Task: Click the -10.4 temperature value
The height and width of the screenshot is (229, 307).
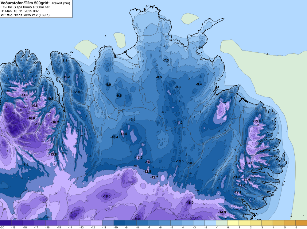Action: coord(114,137)
